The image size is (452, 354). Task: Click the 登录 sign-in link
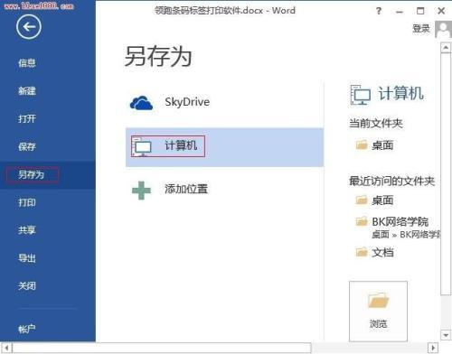(421, 29)
